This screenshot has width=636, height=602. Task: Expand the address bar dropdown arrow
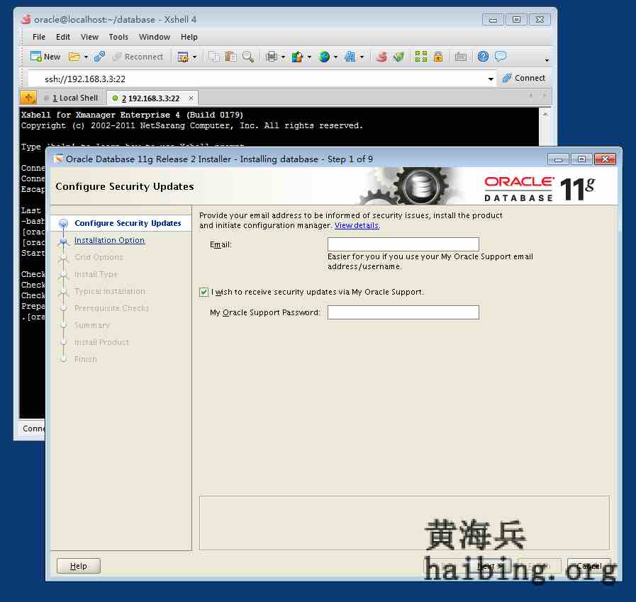pos(491,79)
